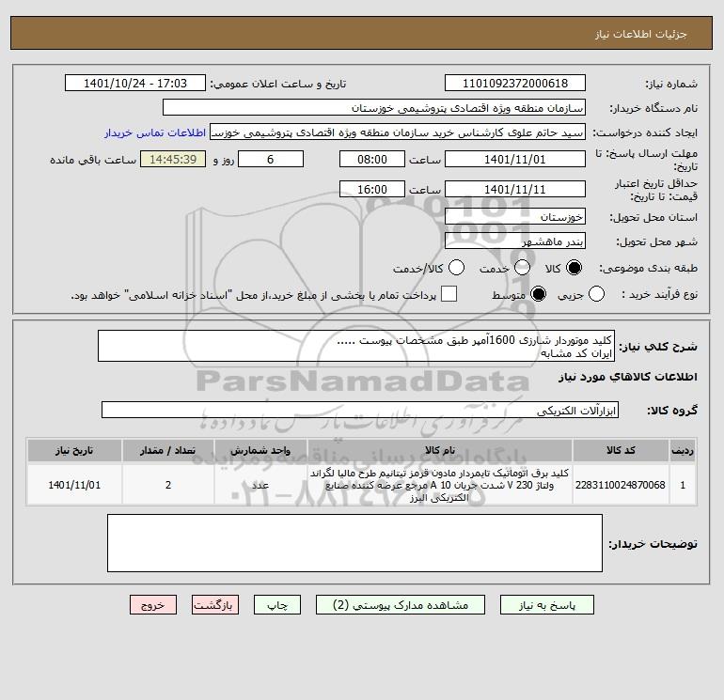Click the request creator field
The width and height of the screenshot is (724, 700).
pos(398,132)
